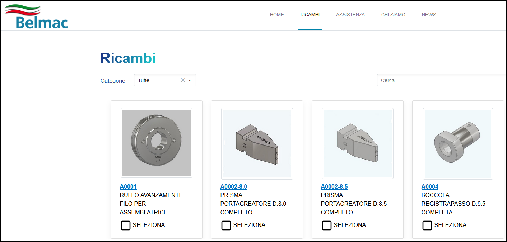View the A0004 boccola product image
This screenshot has width=507, height=242.
(x=458, y=143)
